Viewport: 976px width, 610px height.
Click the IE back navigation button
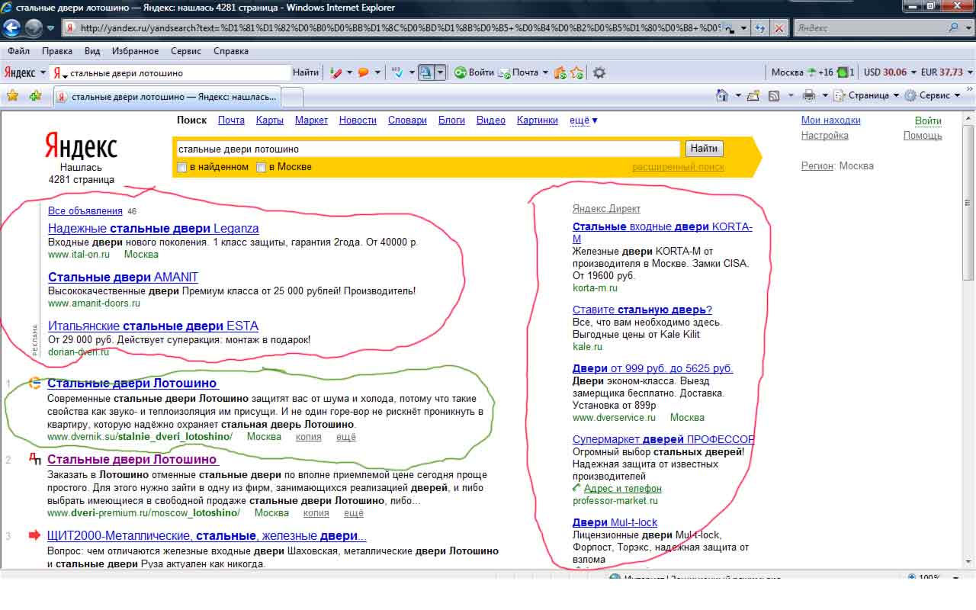pyautogui.click(x=12, y=28)
